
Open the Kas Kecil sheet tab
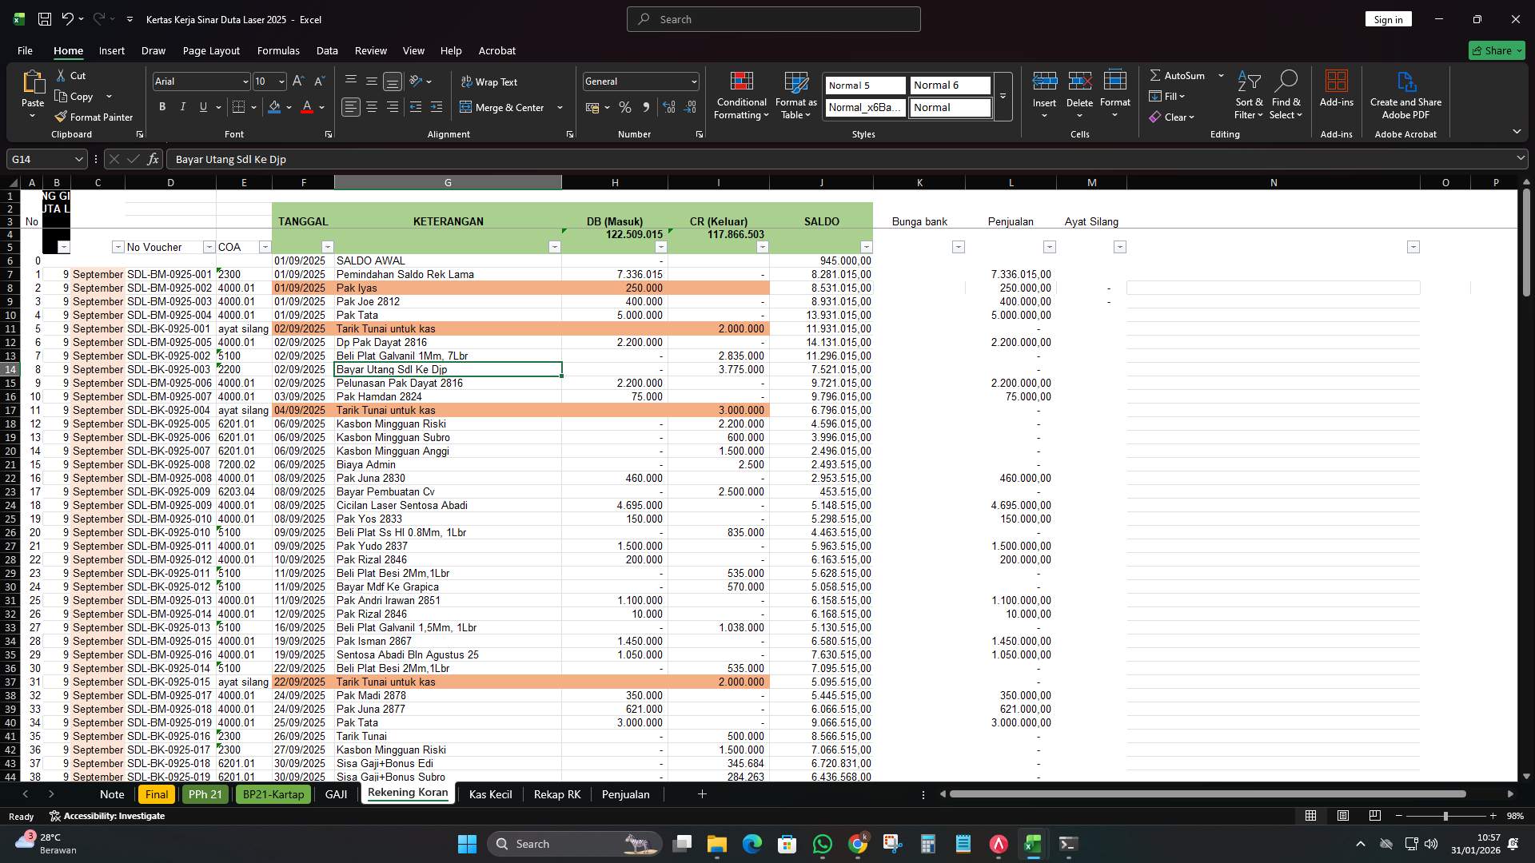click(489, 793)
